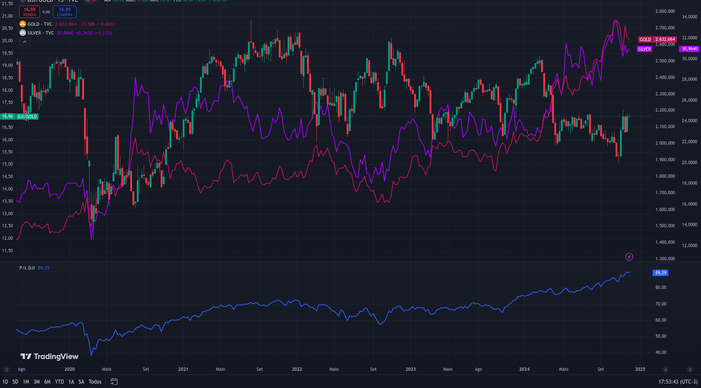Click the 89,29 value beside P/L DJI

[44, 268]
